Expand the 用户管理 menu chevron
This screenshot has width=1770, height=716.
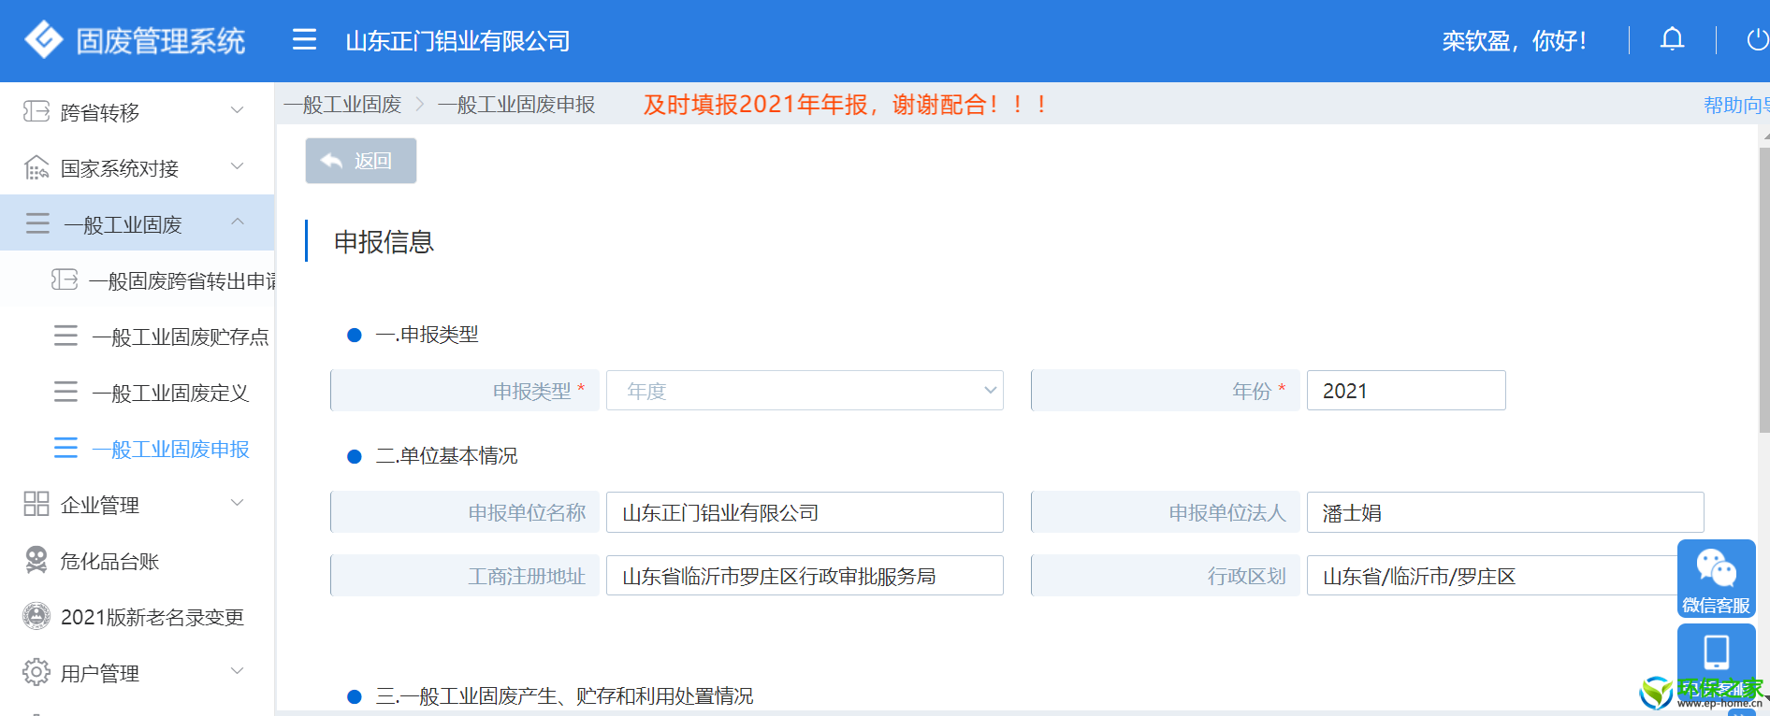coord(238,671)
